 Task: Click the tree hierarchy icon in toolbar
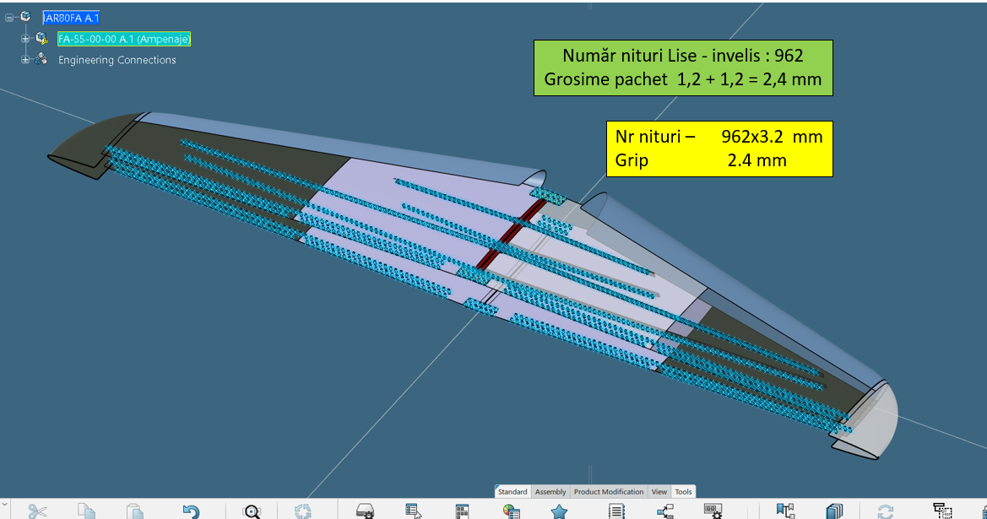pos(665,511)
